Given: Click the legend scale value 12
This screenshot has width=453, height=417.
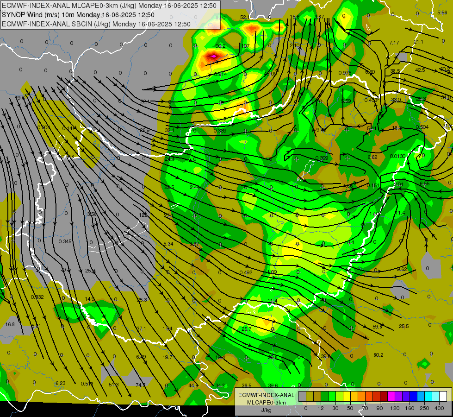Looking at the screenshot, I should [321, 408].
